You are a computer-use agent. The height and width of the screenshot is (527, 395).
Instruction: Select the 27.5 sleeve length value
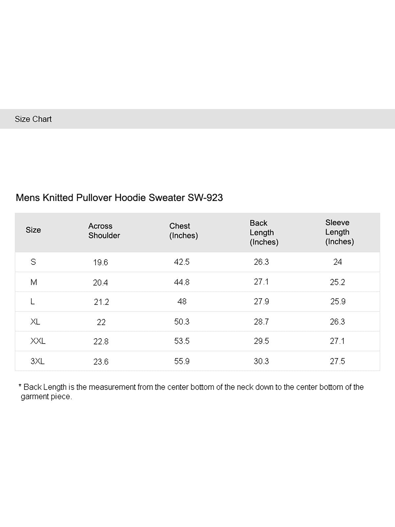pyautogui.click(x=337, y=361)
